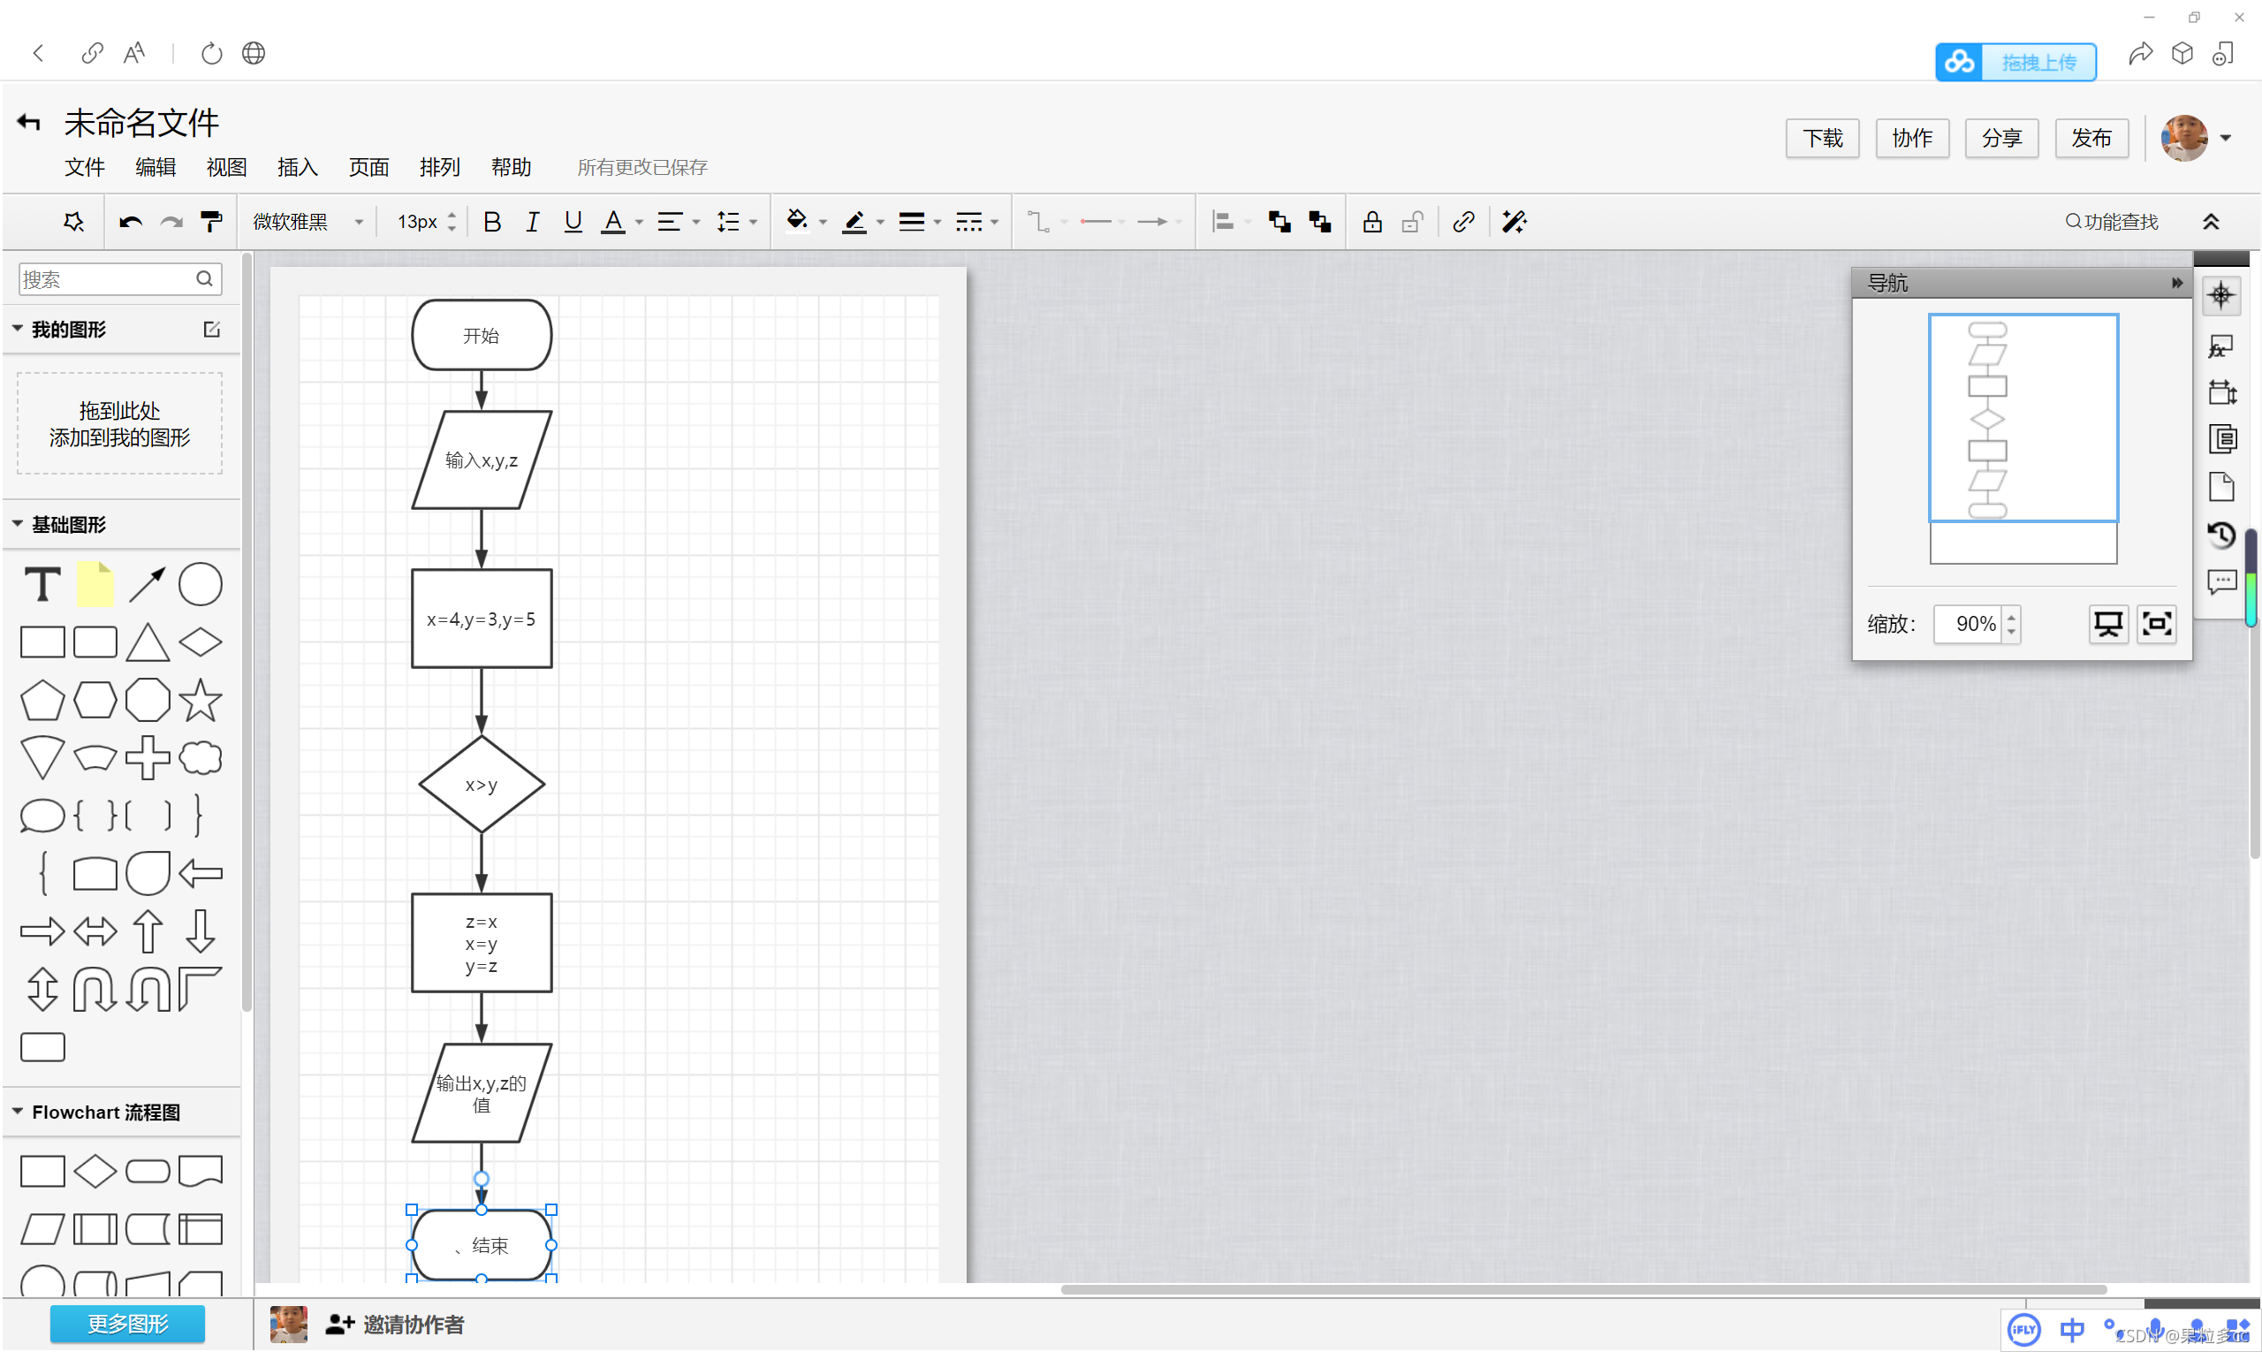
Task: Open the font family dropdown 微软雅黑
Action: (307, 222)
